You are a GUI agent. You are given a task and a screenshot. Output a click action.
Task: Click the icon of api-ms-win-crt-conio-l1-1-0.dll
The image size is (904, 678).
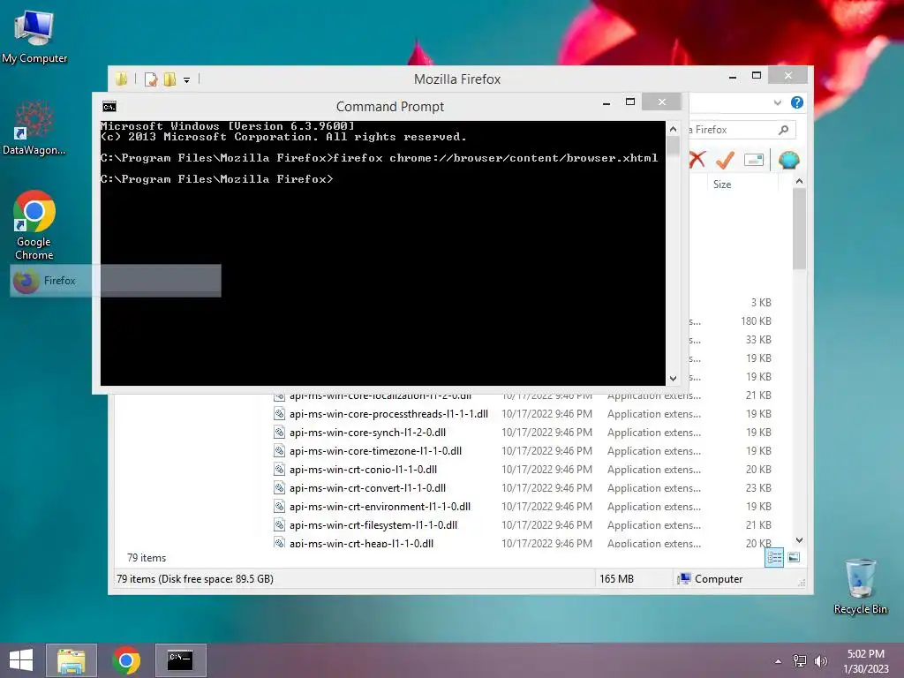pyautogui.click(x=279, y=470)
